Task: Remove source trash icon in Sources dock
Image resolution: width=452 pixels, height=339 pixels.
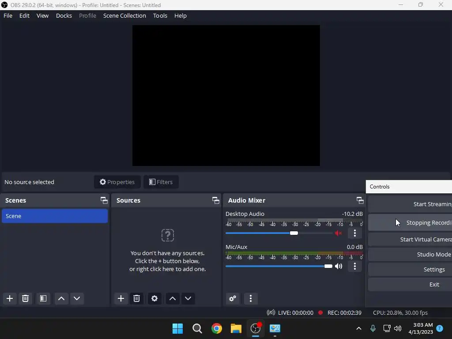Action: (x=137, y=298)
